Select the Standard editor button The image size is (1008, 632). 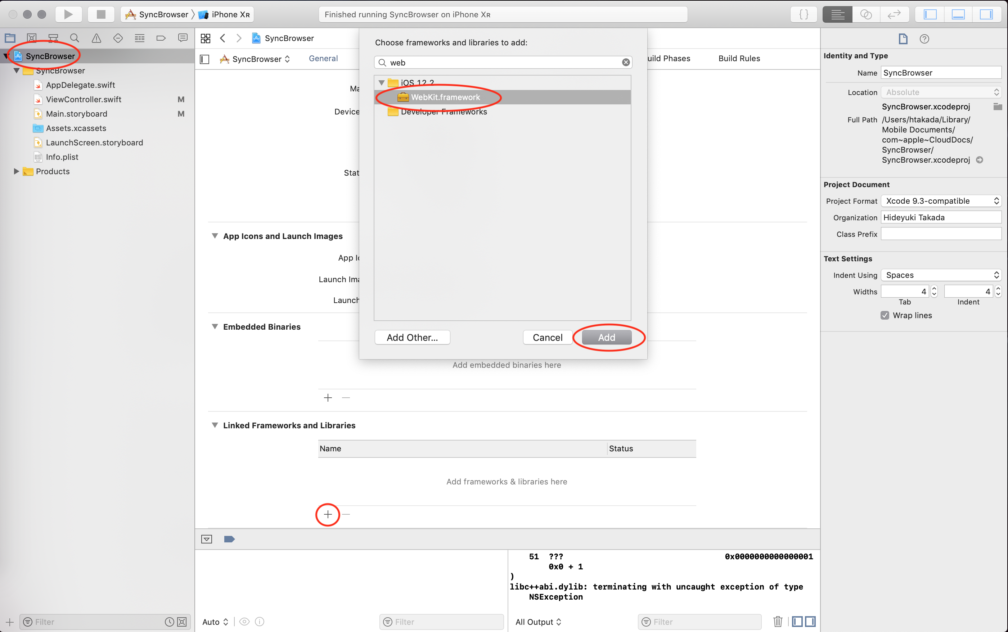click(x=837, y=14)
